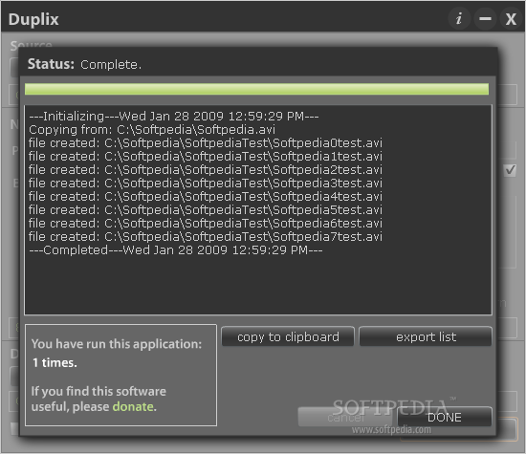This screenshot has width=526, height=454.
Task: Select the log line for Softpedia0test.avi
Action: [206, 142]
